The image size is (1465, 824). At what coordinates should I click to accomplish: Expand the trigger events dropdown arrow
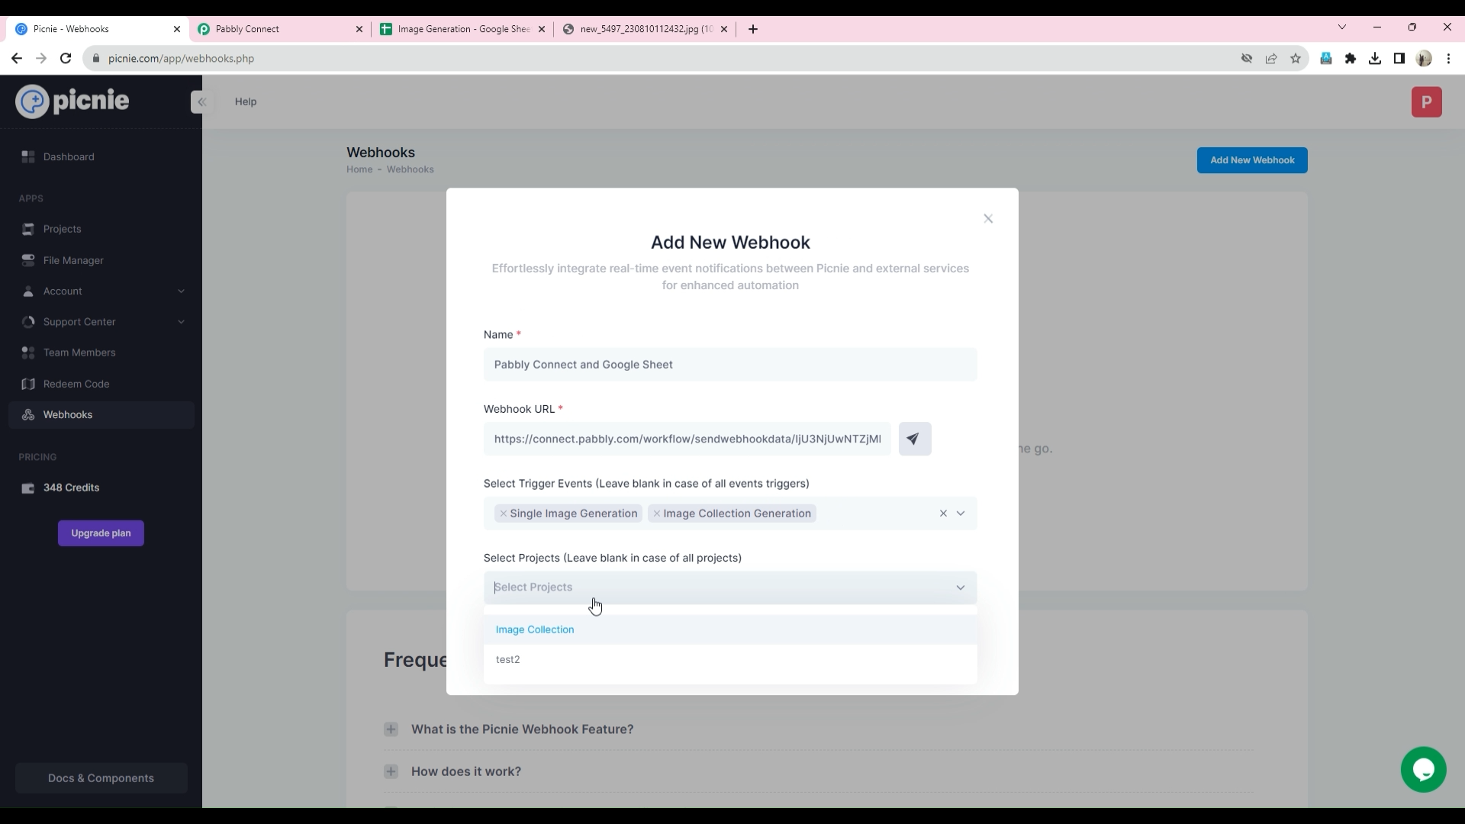coord(961,513)
